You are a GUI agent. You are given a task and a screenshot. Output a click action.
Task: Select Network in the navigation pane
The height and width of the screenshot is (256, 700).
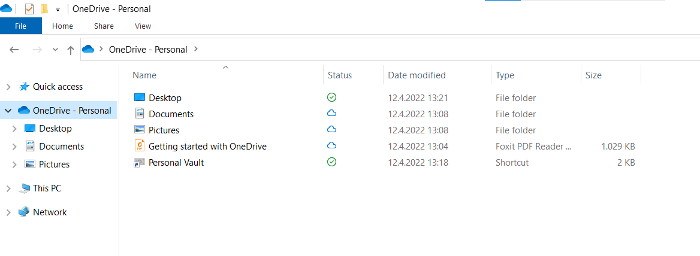[50, 212]
